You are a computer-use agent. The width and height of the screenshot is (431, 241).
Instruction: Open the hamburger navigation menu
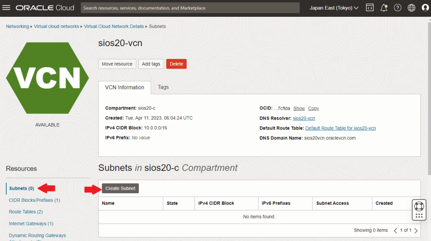6,8
